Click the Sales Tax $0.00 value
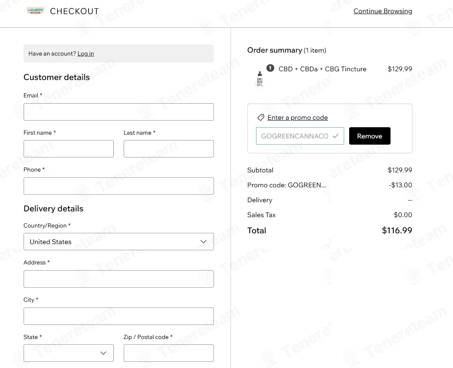This screenshot has height=368, width=453. coord(403,215)
